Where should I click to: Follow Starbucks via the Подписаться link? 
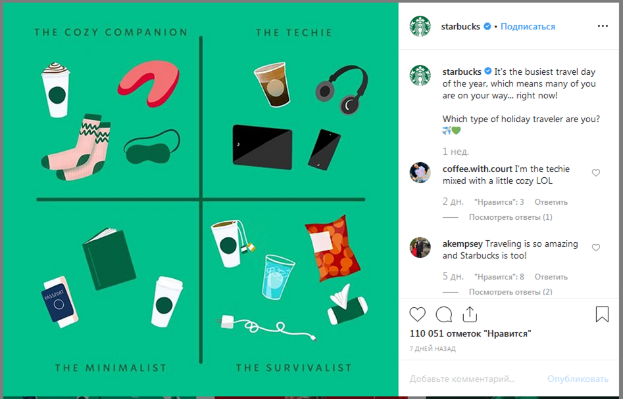[528, 26]
